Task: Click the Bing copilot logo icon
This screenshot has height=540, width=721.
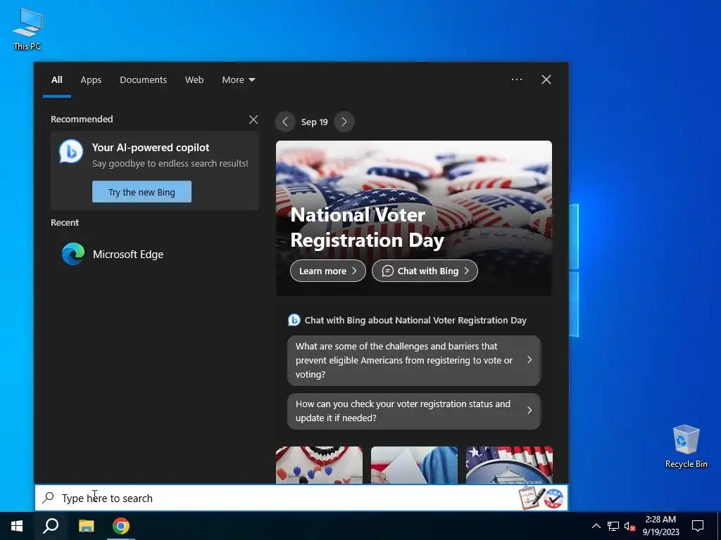Action: [x=71, y=152]
